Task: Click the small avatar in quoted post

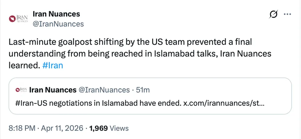Action: click(22, 90)
